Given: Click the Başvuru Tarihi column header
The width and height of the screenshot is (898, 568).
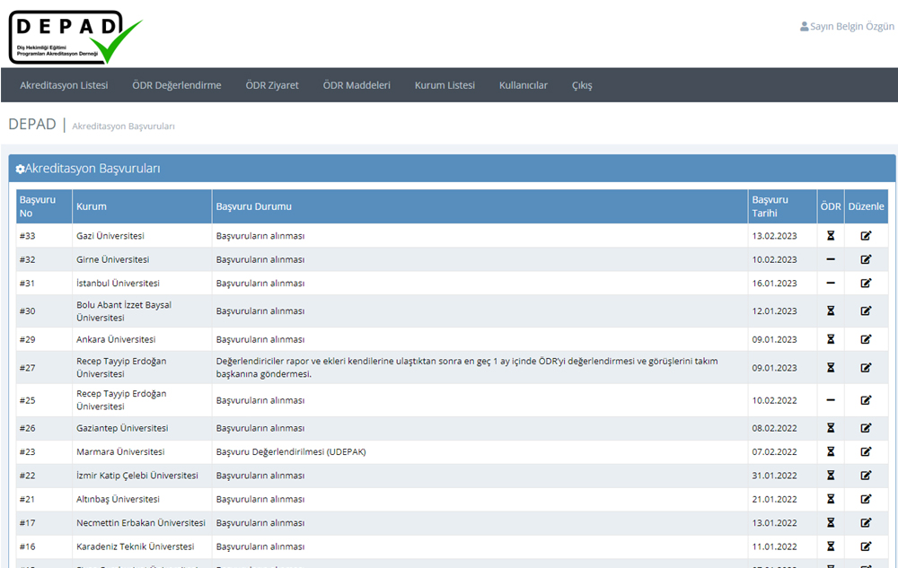Looking at the screenshot, I should 782,206.
